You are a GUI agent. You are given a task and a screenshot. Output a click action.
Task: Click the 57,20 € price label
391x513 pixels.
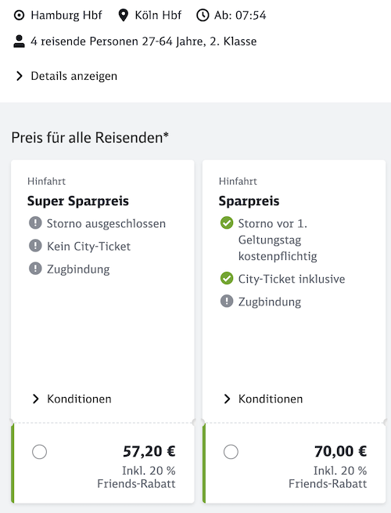click(x=149, y=451)
